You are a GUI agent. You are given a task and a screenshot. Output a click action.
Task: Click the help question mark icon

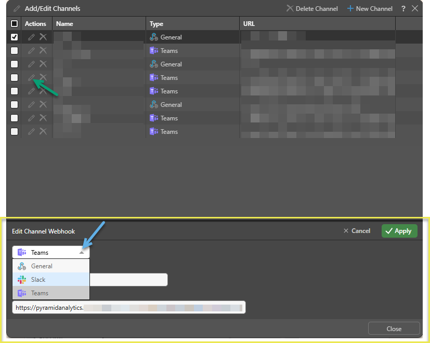tap(403, 9)
